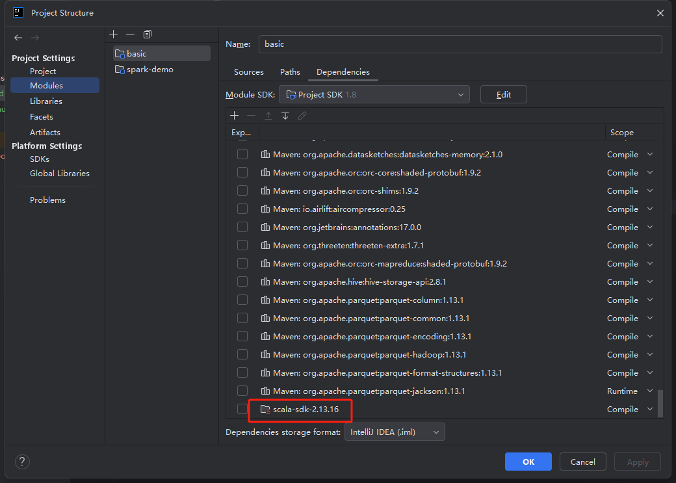Image resolution: width=676 pixels, height=483 pixels.
Task: Open scope dropdown for datasketches-memory
Action: [x=650, y=154]
